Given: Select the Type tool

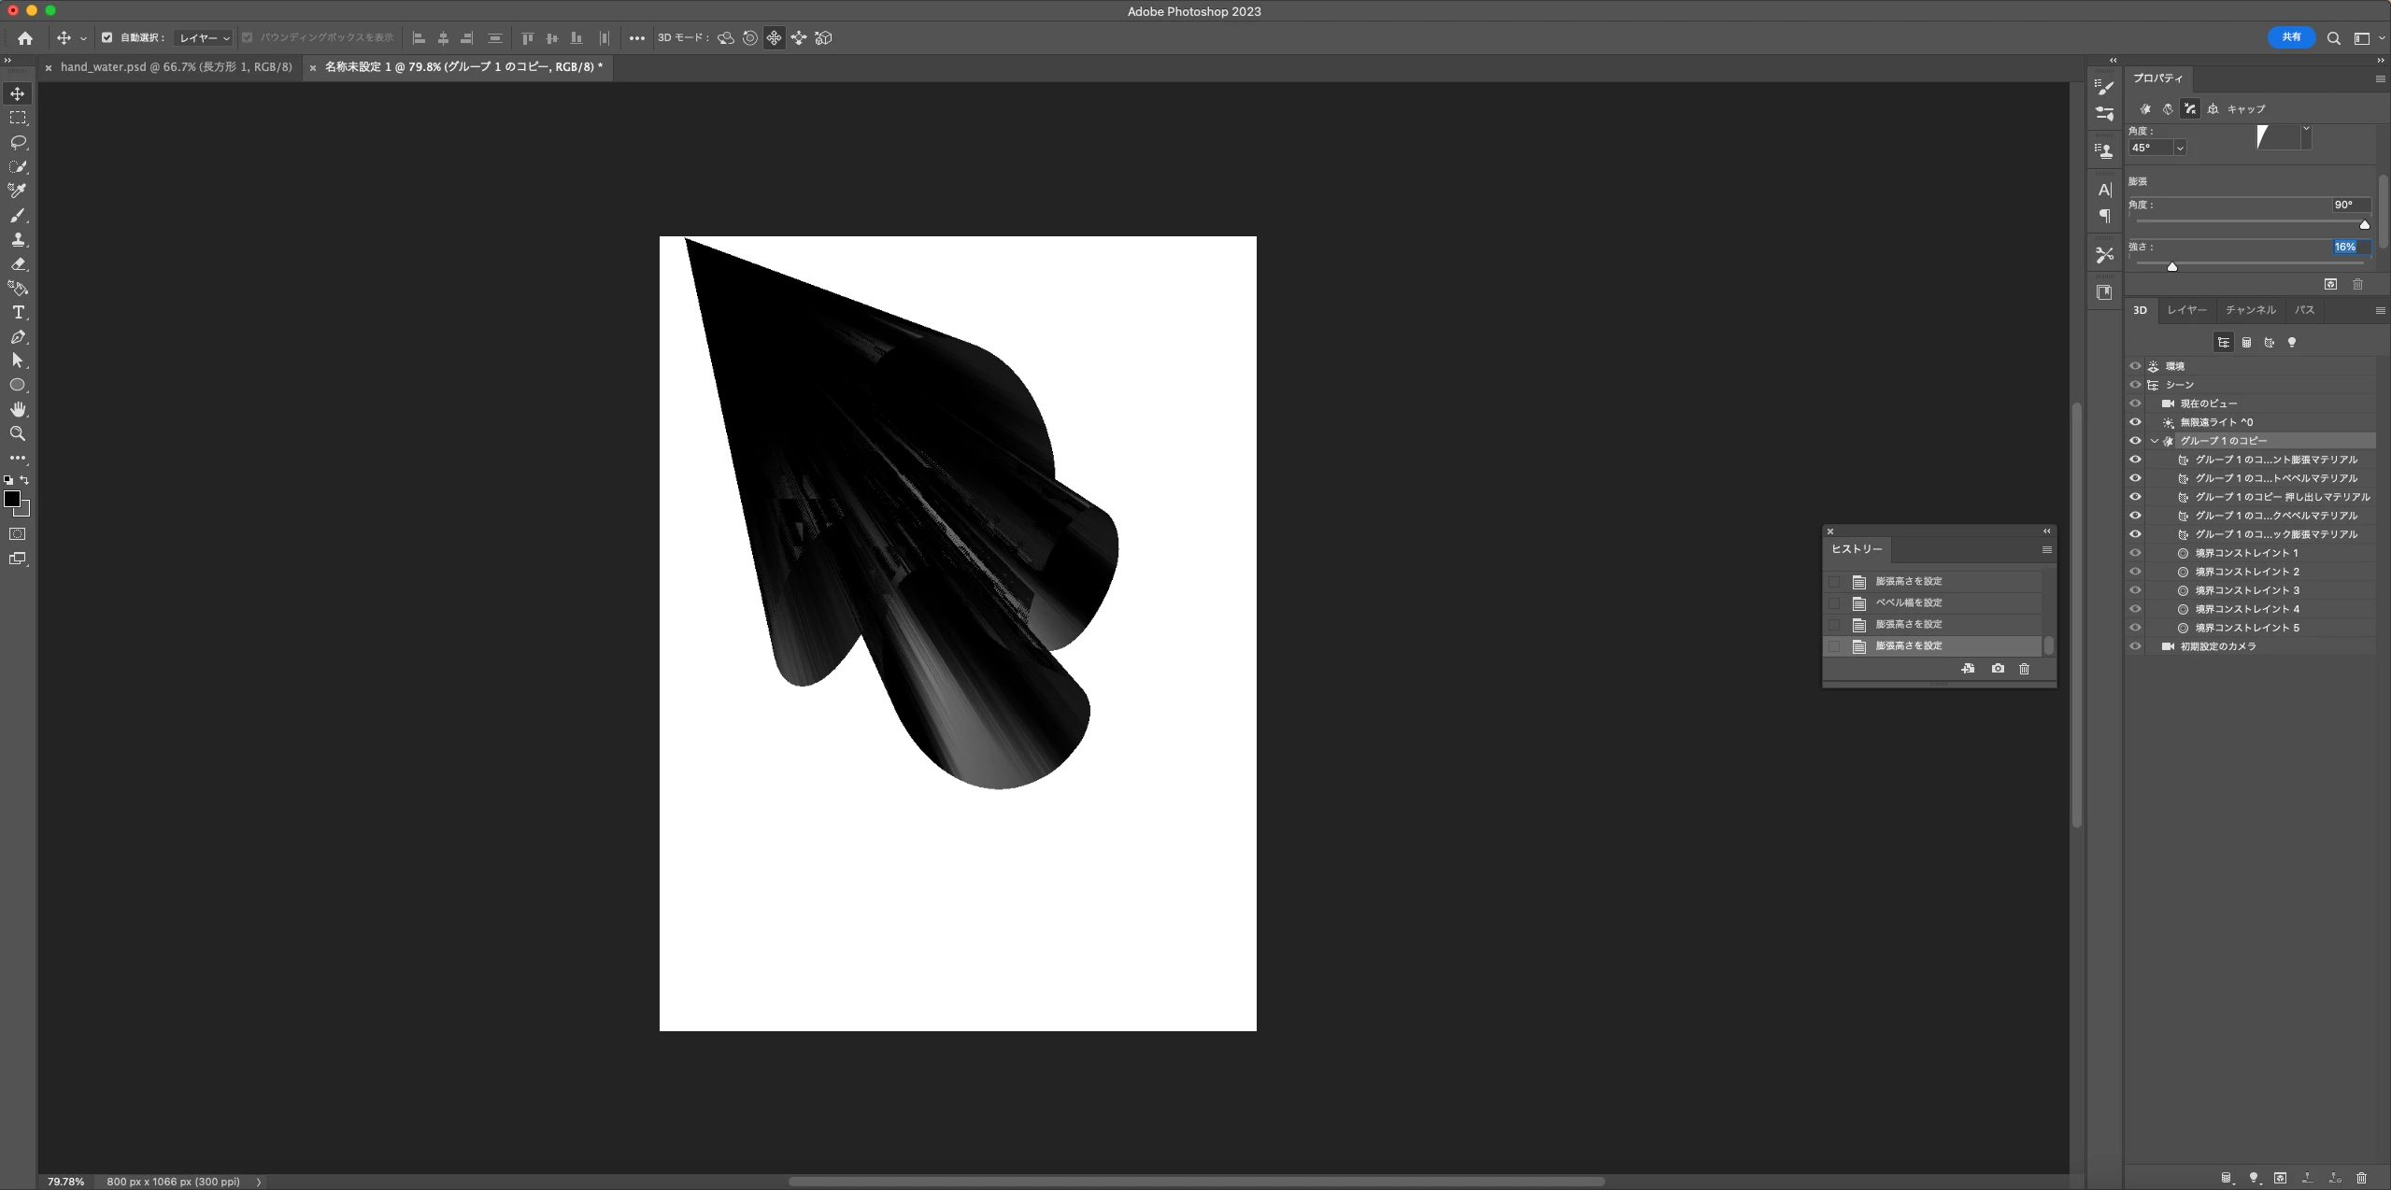Looking at the screenshot, I should click(18, 312).
